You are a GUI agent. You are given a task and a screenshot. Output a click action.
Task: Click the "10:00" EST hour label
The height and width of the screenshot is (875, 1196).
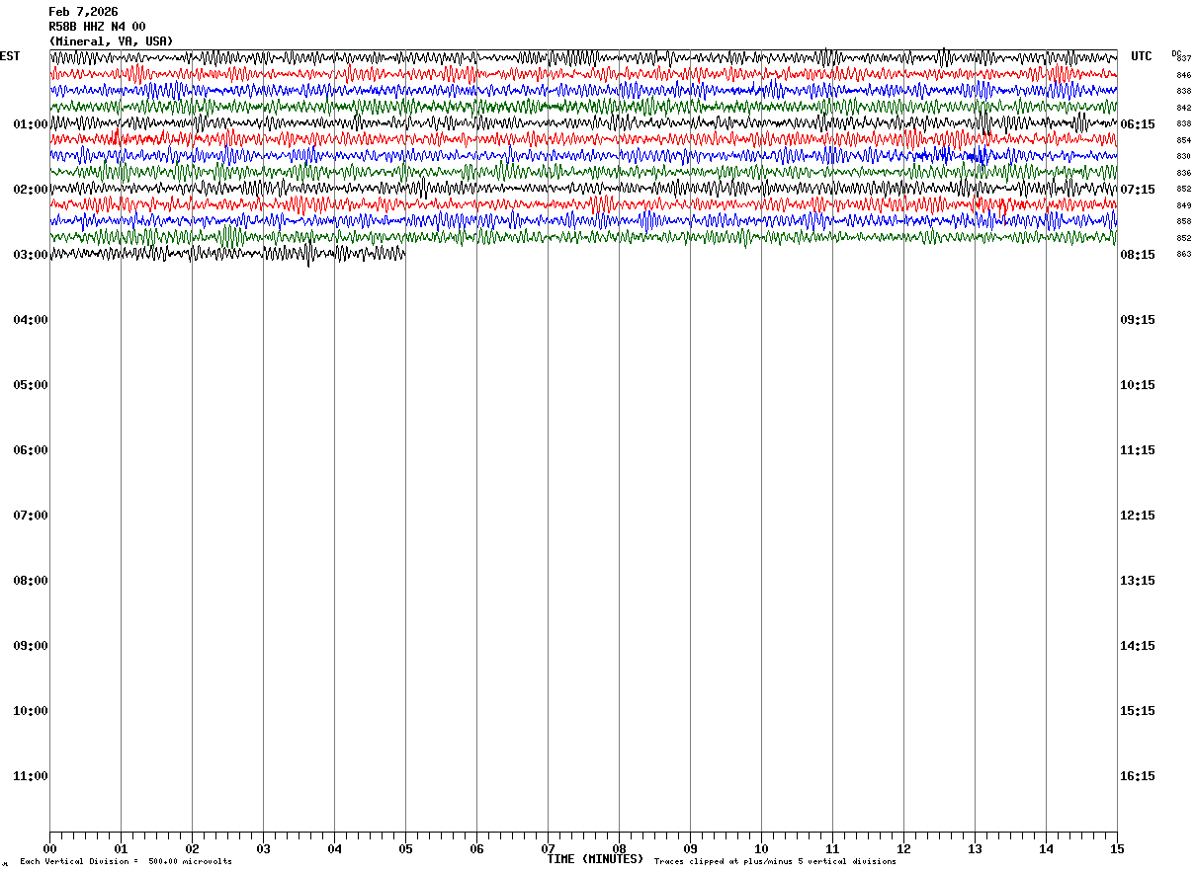31,711
